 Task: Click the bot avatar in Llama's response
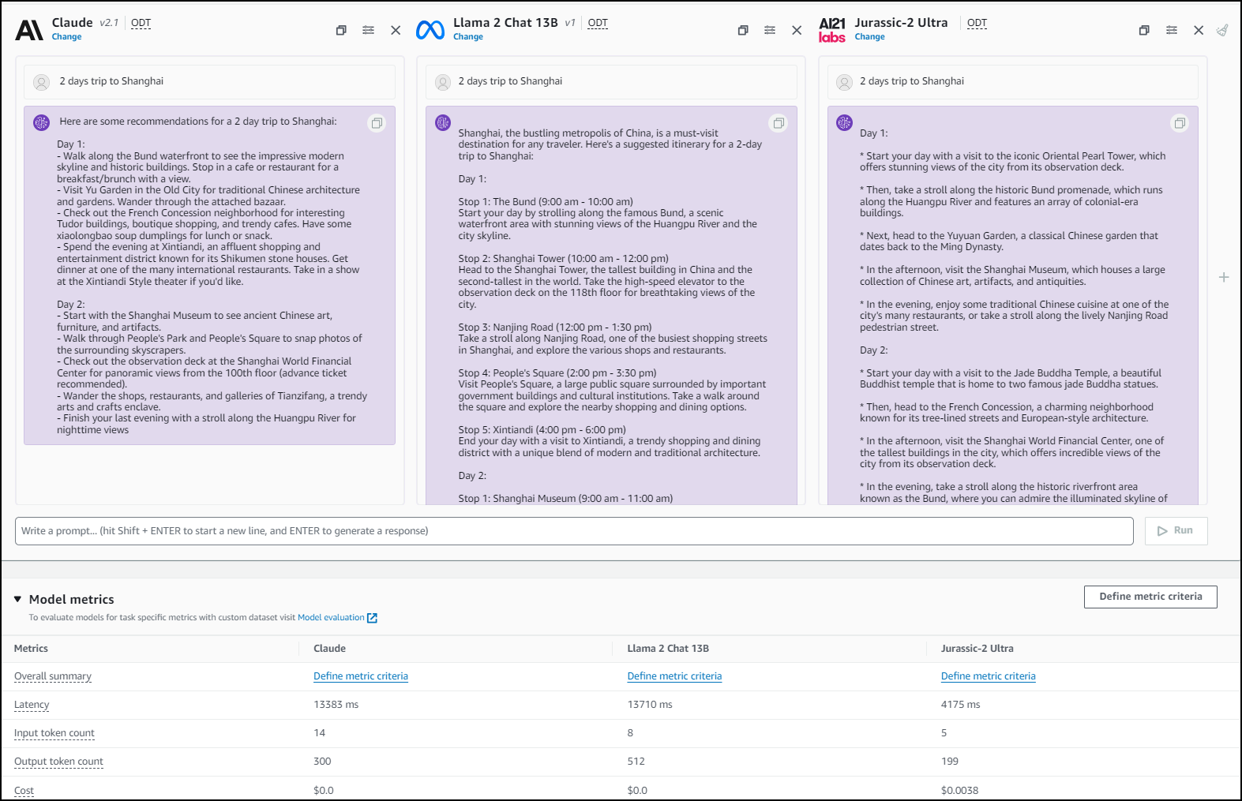click(443, 122)
